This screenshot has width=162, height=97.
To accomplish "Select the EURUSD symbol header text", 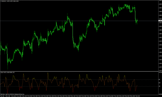I will click(x=4, y=1).
